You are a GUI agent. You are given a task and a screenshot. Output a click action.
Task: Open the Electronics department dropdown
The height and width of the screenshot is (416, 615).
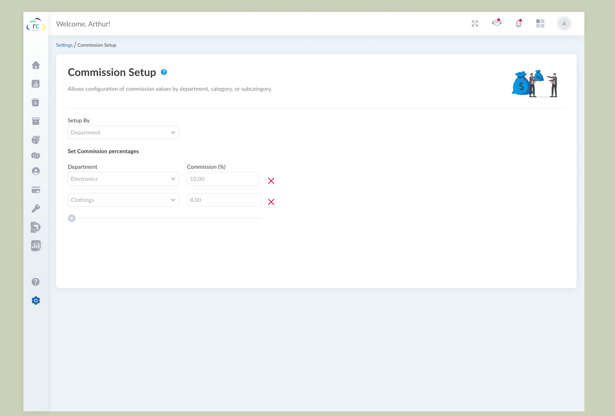tap(123, 179)
